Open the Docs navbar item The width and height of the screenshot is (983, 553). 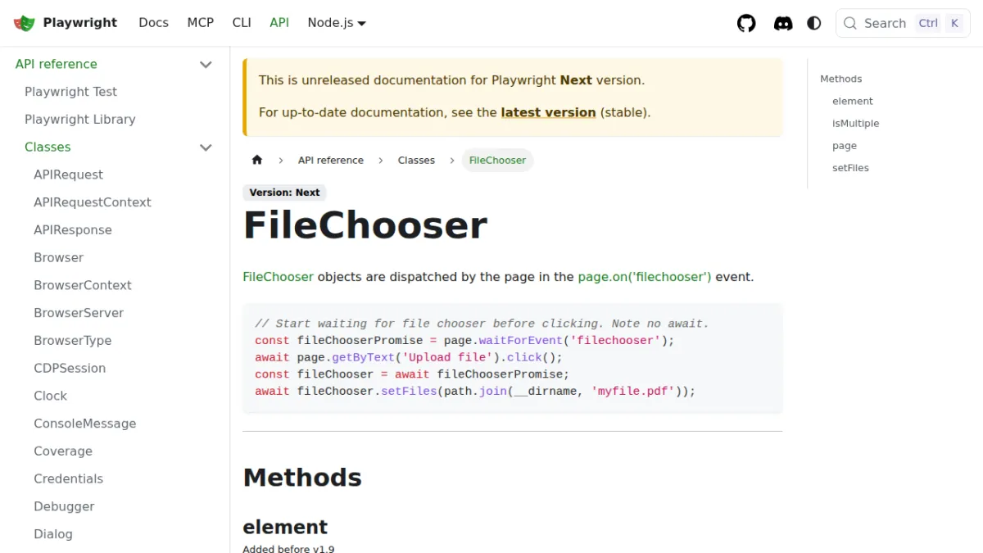click(x=154, y=23)
